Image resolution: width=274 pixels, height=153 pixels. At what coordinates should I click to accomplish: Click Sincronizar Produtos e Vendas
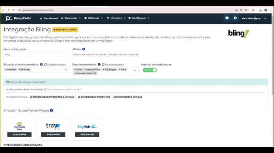[x=52, y=97]
